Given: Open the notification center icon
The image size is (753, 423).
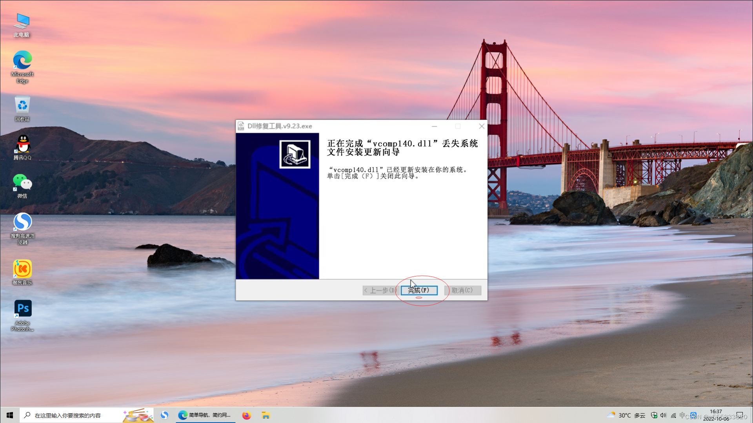Looking at the screenshot, I should point(740,415).
